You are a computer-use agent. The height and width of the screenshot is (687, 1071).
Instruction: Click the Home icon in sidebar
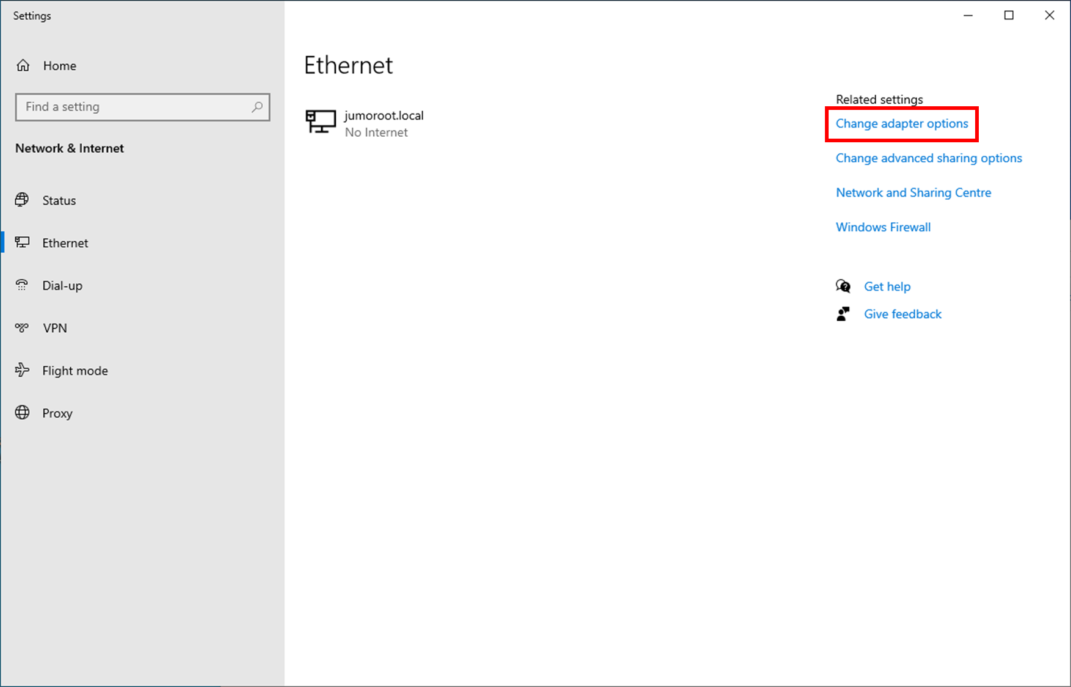[x=23, y=65]
